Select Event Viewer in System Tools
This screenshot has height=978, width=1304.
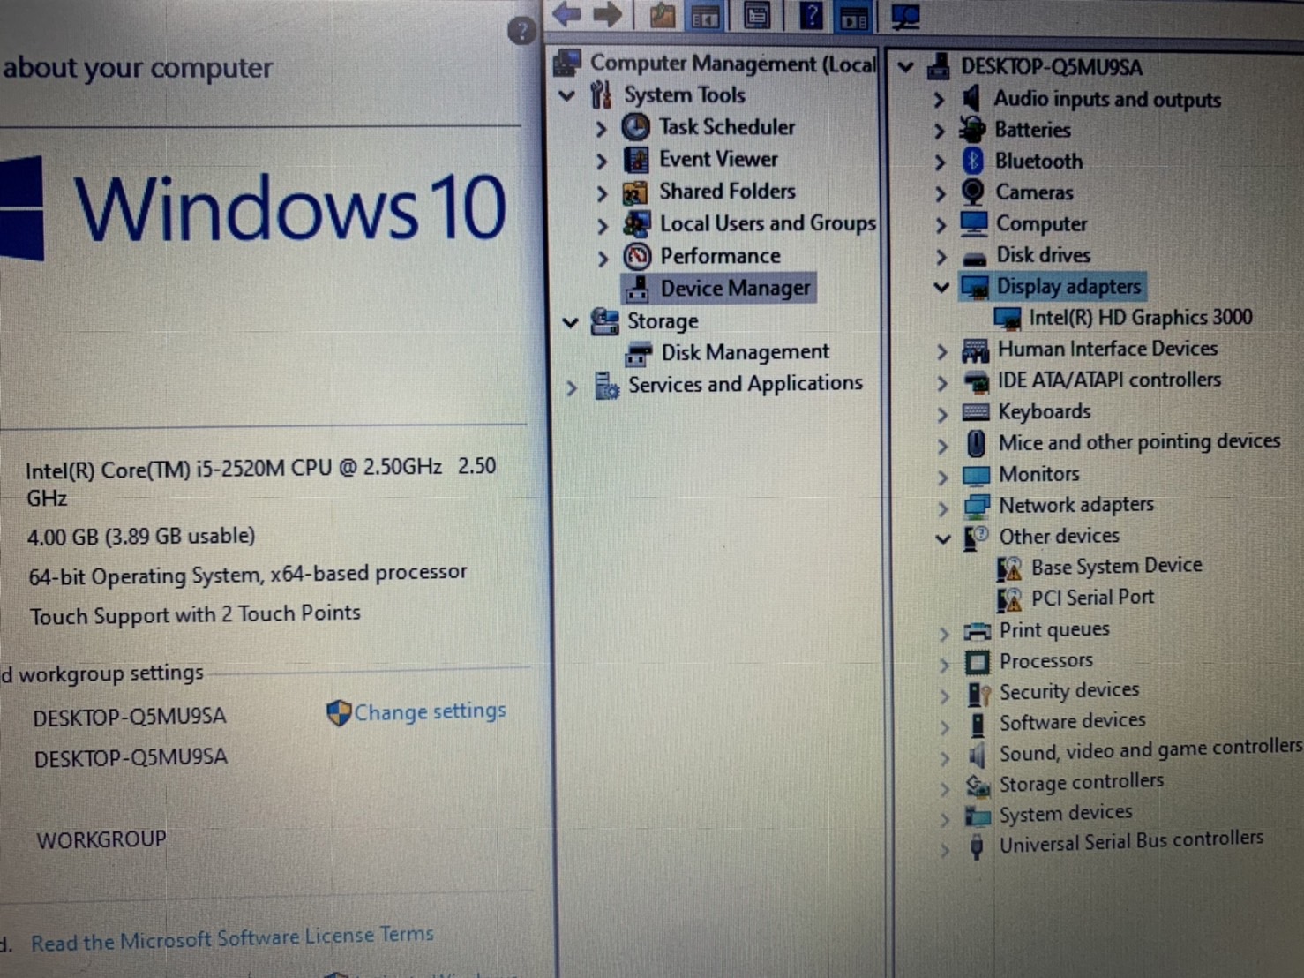(717, 160)
